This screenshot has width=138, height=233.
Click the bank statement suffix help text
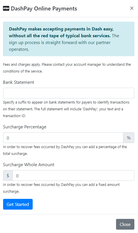(66, 109)
